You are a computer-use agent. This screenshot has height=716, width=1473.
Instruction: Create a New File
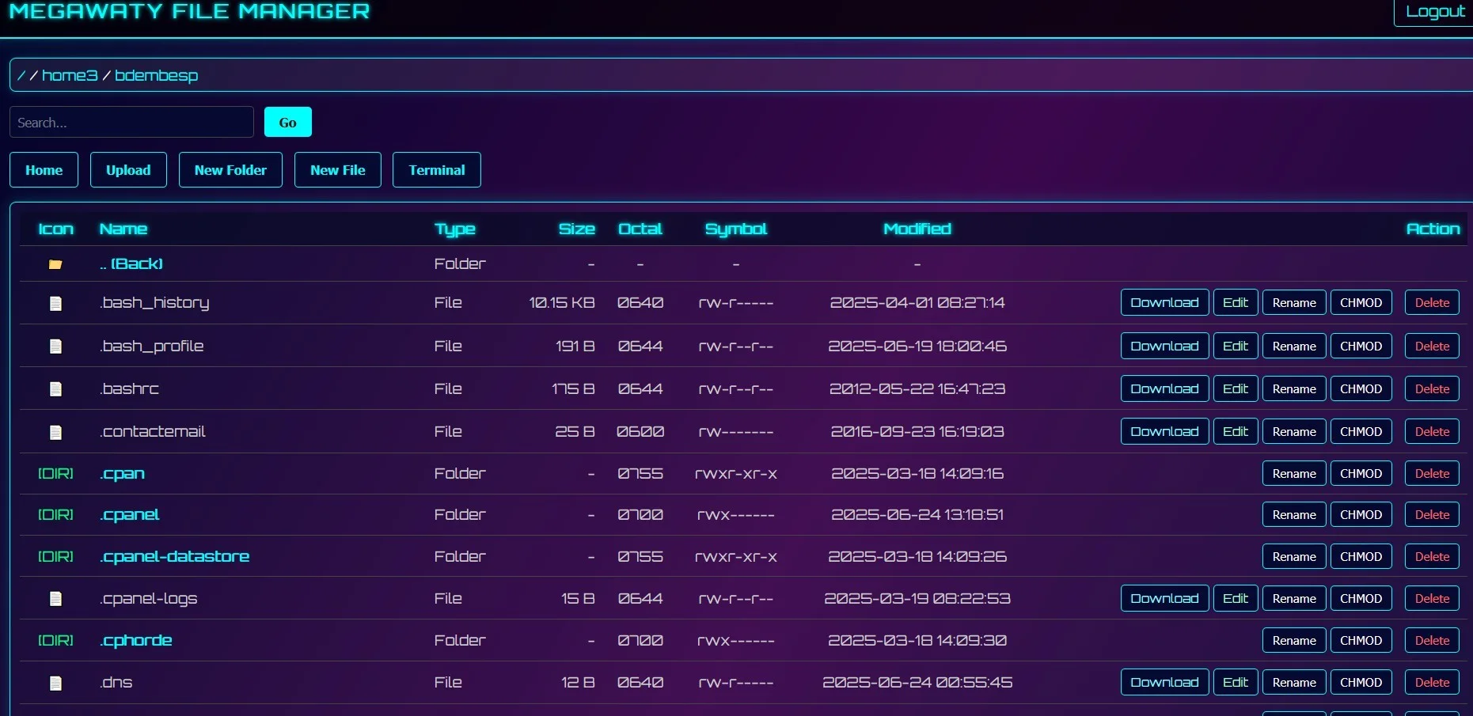[337, 169]
